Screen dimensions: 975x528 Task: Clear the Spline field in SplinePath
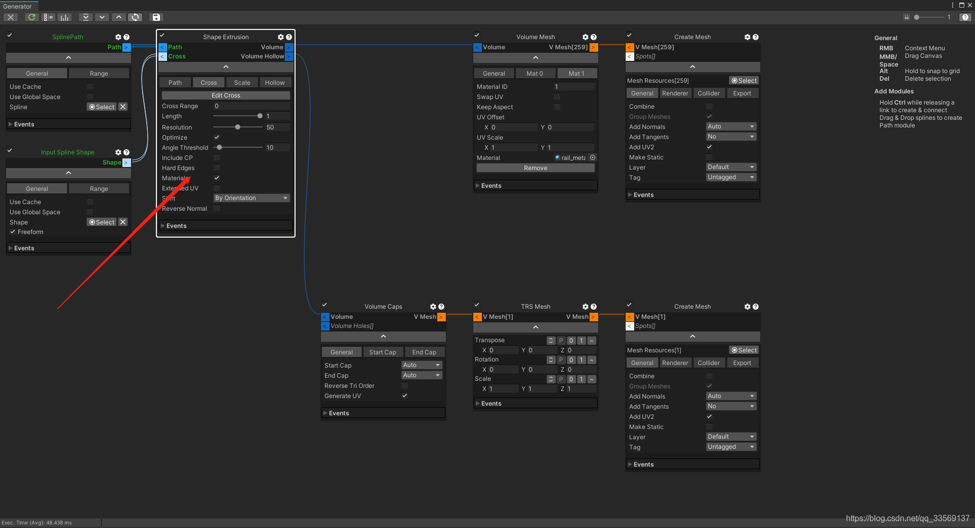[x=123, y=107]
